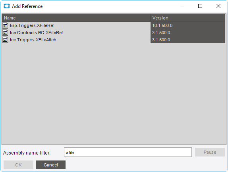Click the Pause button
Viewport: 228px width, 172px height.
(x=210, y=152)
